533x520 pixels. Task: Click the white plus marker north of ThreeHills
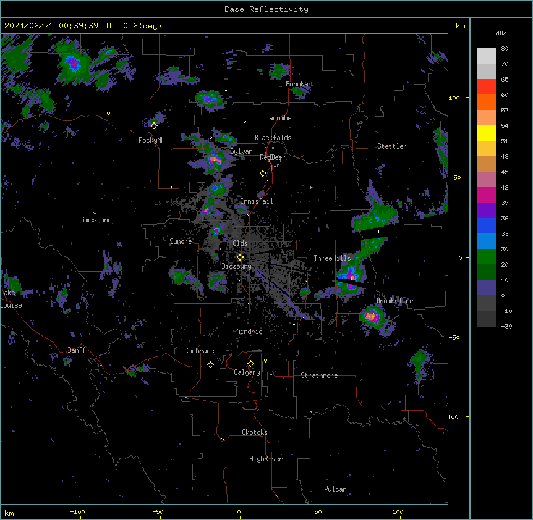pyautogui.click(x=378, y=232)
